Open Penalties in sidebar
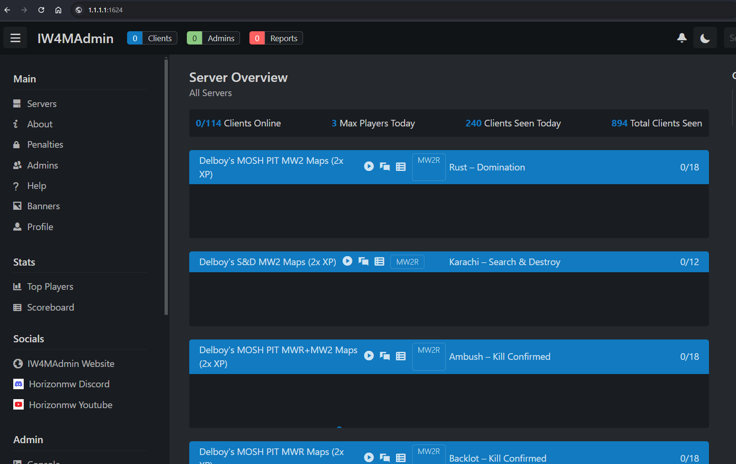Viewport: 736px width, 464px height. point(45,144)
